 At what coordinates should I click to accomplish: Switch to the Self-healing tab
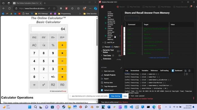(164, 71)
